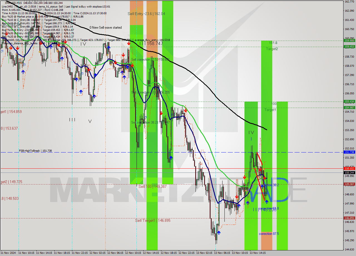356x256 pixels.
Task: Click the red 146.895 price tag on the axis
Action: point(349,218)
